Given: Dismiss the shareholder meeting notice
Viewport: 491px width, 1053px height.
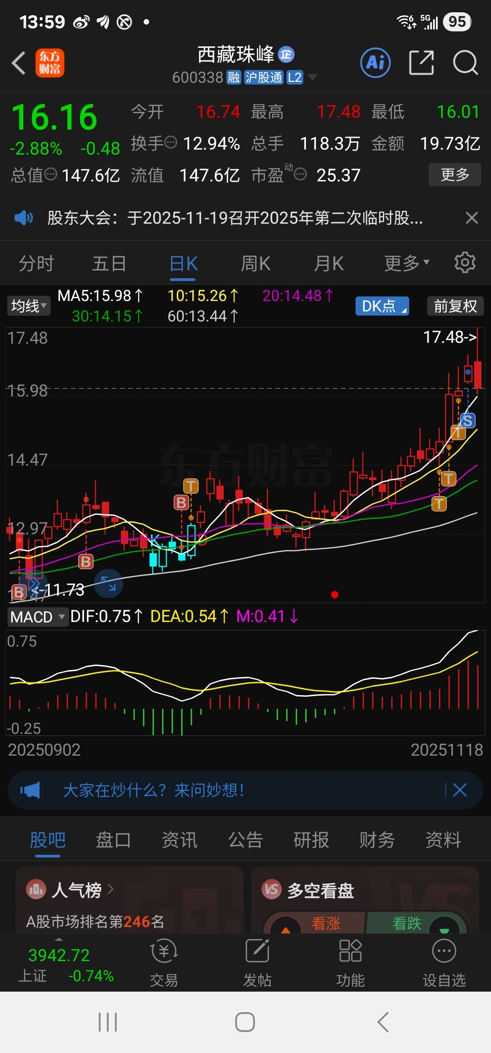Looking at the screenshot, I should (472, 218).
